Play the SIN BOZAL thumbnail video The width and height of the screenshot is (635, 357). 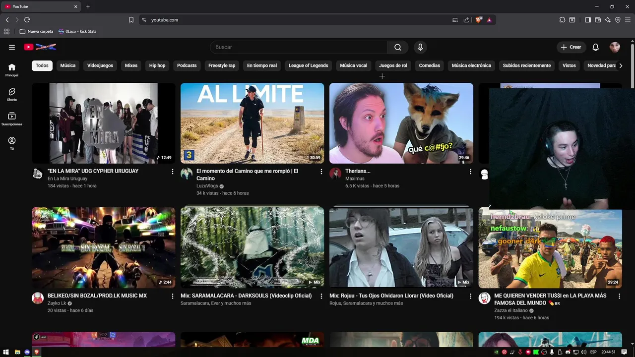click(103, 247)
